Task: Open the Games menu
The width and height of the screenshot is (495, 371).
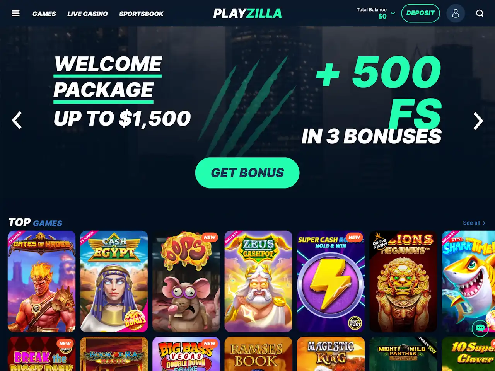Action: click(44, 14)
